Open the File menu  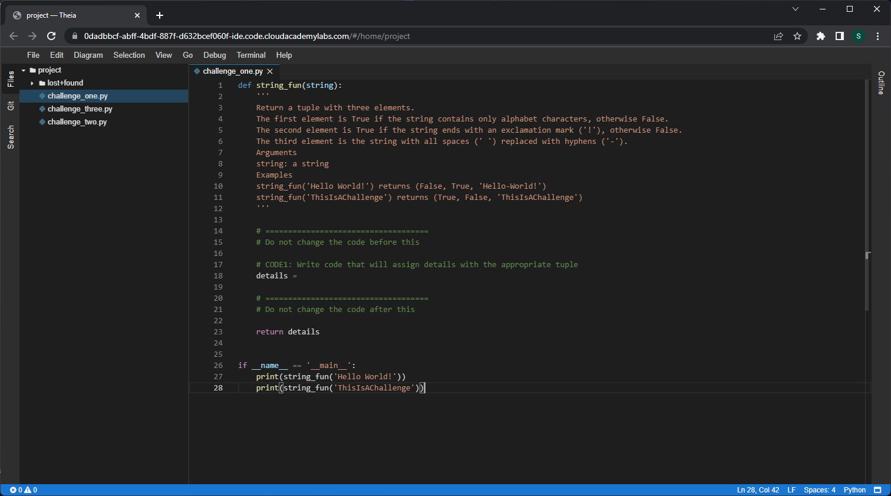(34, 55)
